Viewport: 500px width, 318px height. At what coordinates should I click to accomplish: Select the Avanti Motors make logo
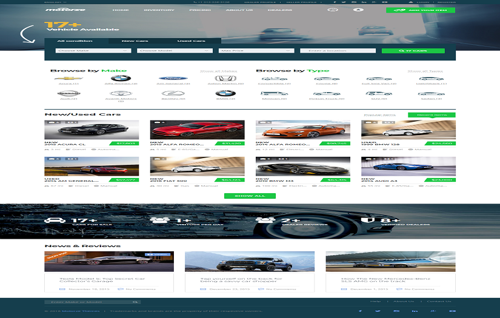click(x=121, y=93)
